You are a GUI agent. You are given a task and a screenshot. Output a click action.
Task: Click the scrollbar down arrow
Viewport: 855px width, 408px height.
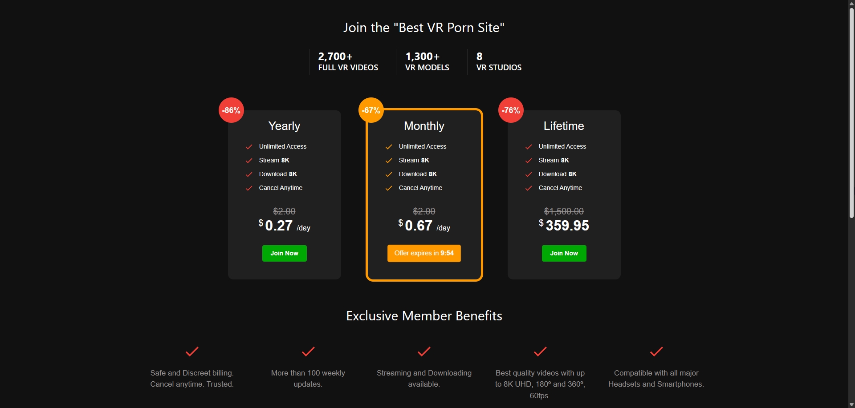pos(851,404)
